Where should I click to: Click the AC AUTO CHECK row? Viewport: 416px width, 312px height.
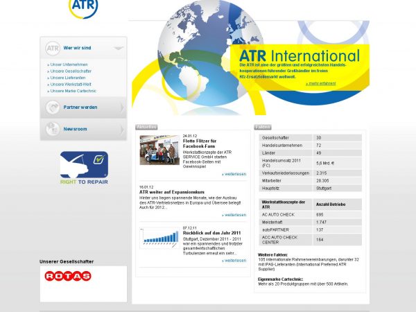click(x=310, y=215)
